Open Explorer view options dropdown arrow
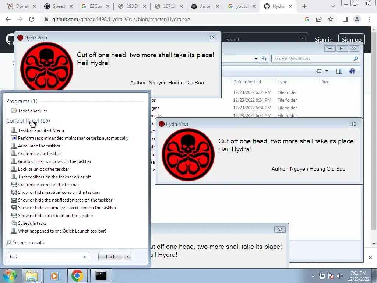Image resolution: width=377 pixels, height=283 pixels. click(x=327, y=71)
